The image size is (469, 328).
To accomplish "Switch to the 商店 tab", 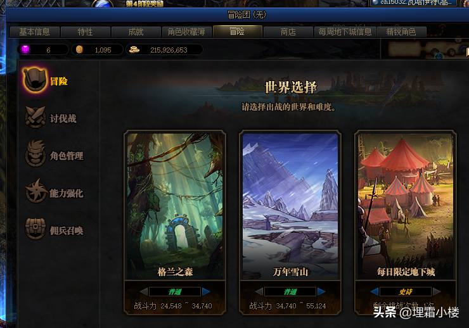I will (x=288, y=32).
